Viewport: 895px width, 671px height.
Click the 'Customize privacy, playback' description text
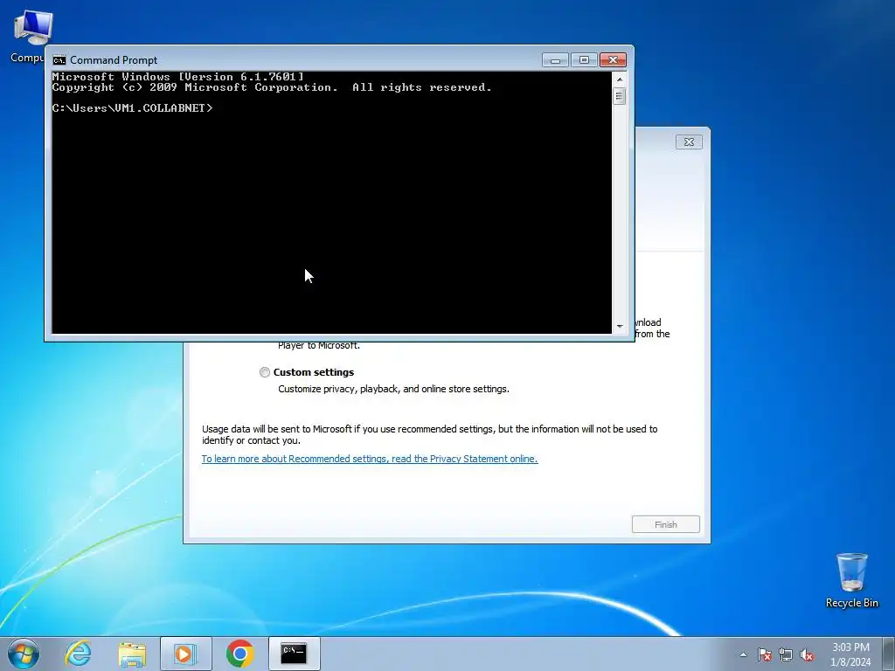pyautogui.click(x=394, y=389)
